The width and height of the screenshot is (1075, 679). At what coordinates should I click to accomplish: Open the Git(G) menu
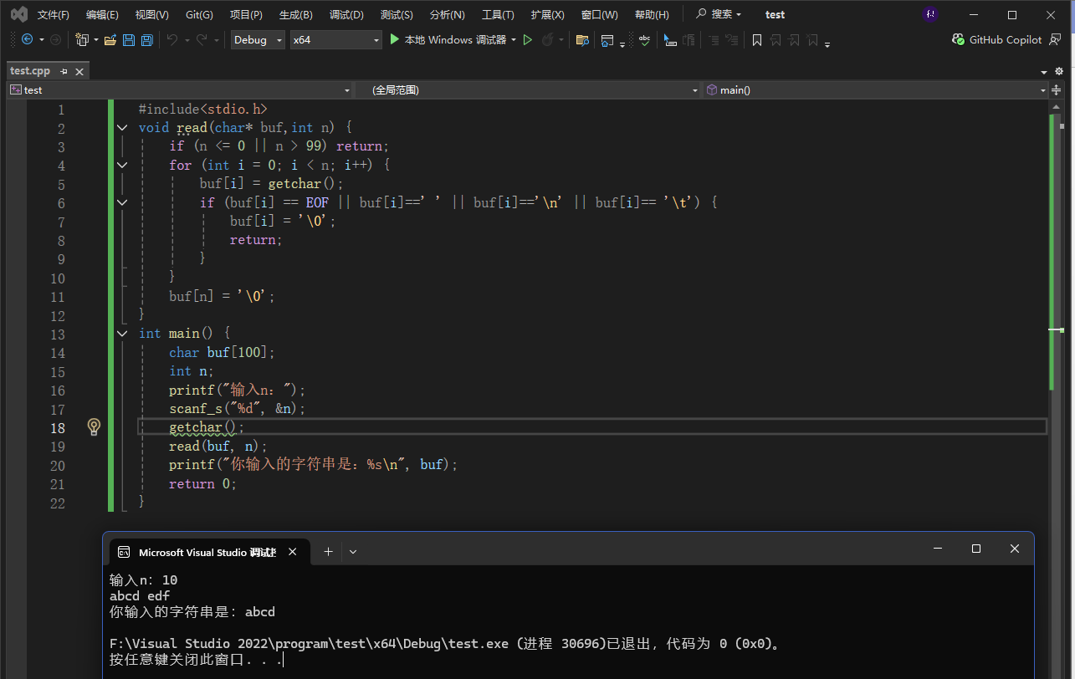point(199,15)
